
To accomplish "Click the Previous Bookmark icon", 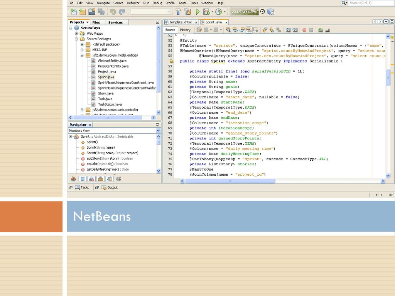I will pyautogui.click(x=265, y=30).
